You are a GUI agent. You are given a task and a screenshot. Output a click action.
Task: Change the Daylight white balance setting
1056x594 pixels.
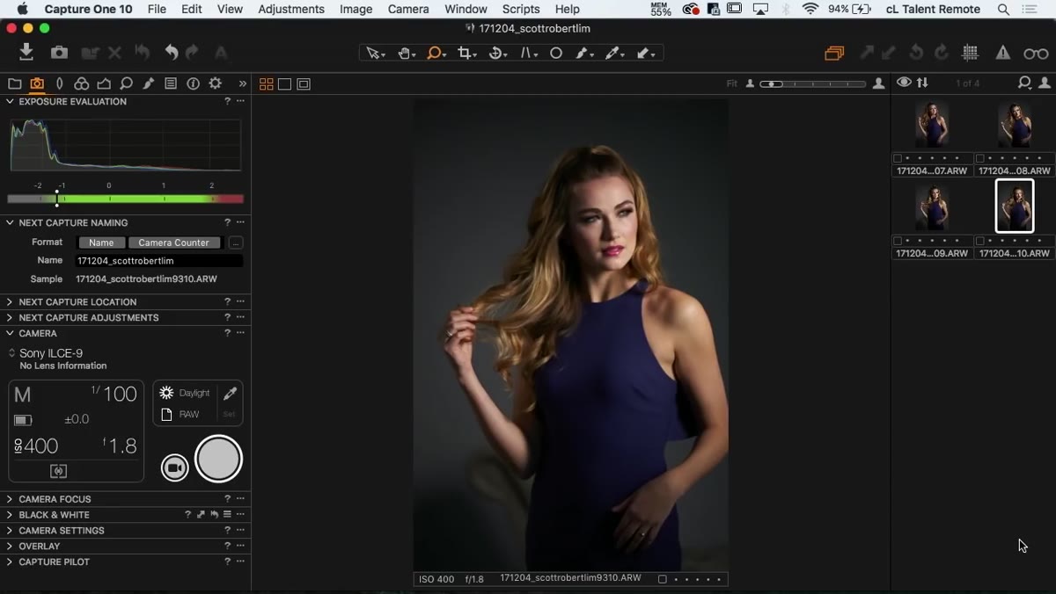[185, 393]
